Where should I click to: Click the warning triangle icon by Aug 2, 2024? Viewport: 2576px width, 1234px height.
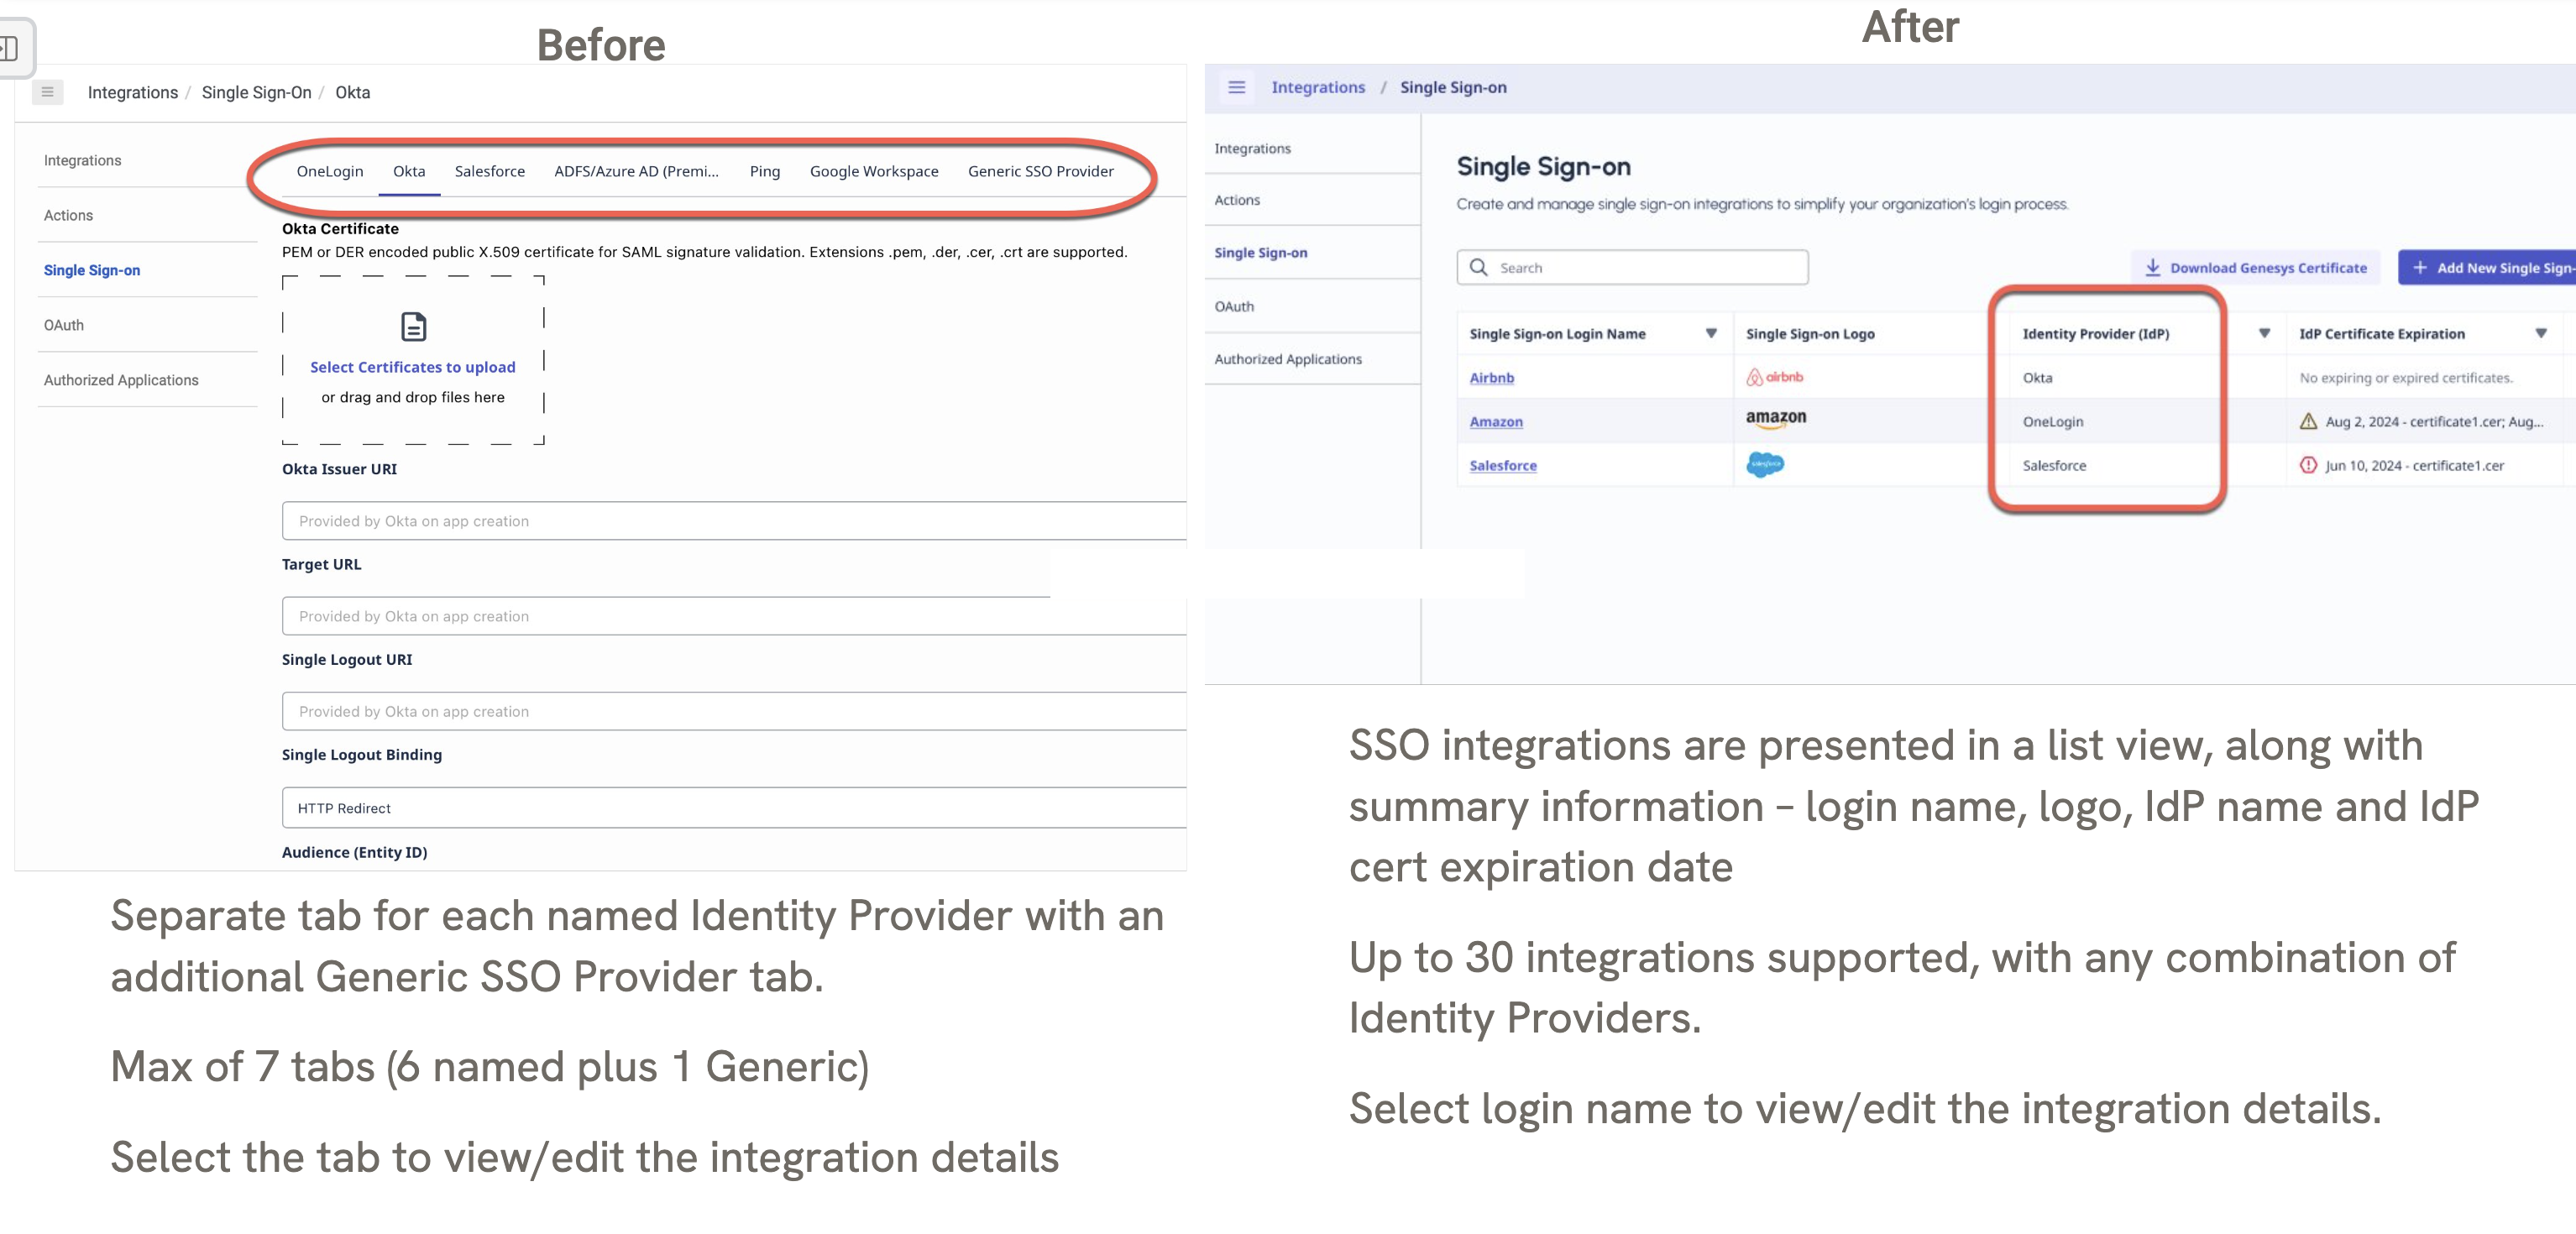click(2308, 421)
